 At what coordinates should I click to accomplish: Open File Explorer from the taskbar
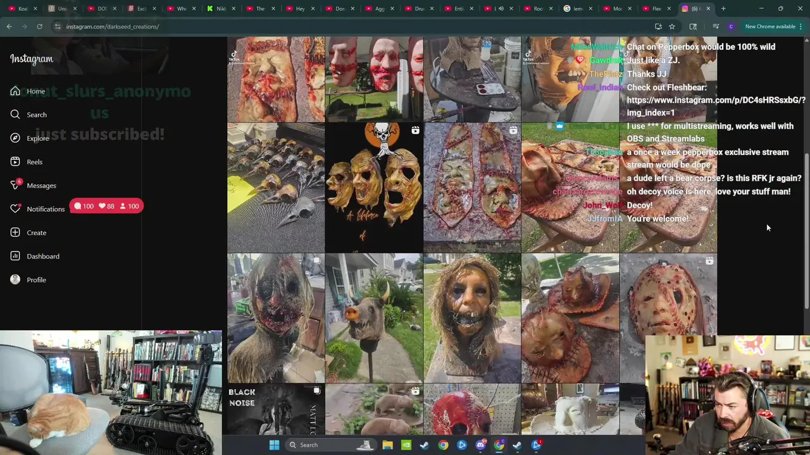point(387,445)
